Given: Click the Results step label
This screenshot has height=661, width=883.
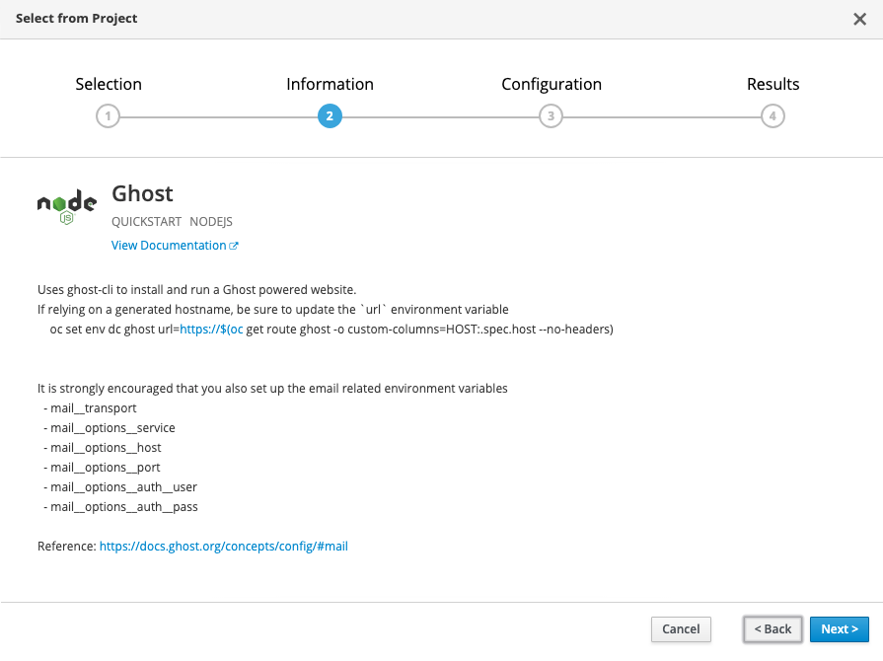Looking at the screenshot, I should (x=773, y=84).
